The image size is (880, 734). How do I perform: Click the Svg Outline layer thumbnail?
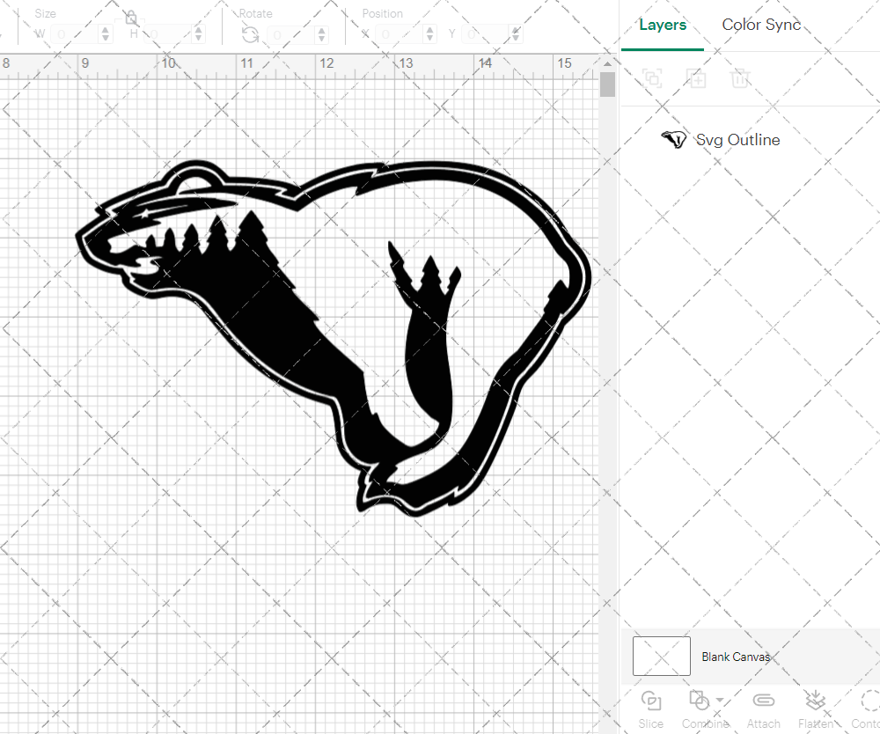(x=673, y=139)
